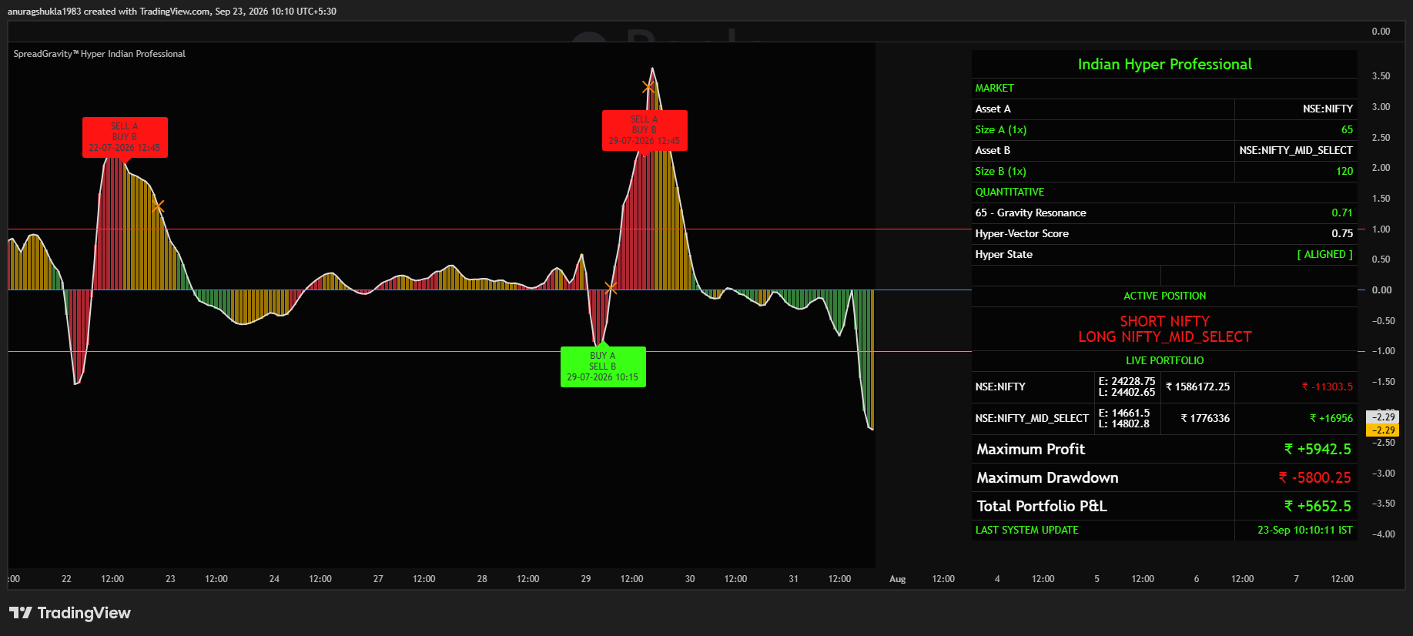1413x636 pixels.
Task: Click the Size B value 120
Action: (x=1344, y=171)
